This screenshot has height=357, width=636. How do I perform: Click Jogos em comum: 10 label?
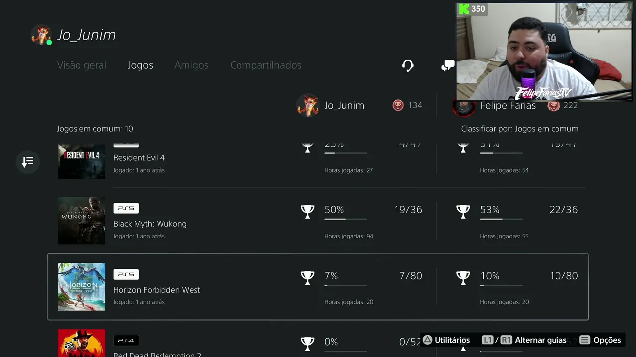tap(95, 129)
